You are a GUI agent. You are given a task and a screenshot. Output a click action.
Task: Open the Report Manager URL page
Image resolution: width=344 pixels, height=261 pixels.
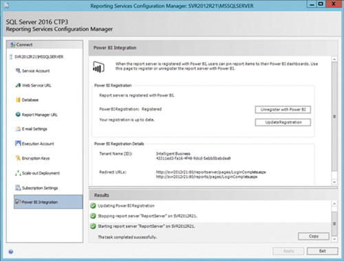(40, 115)
